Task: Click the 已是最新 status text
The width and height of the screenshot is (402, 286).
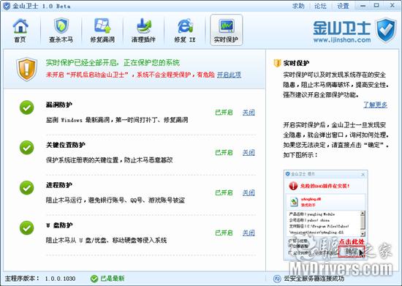Action: coord(113,279)
